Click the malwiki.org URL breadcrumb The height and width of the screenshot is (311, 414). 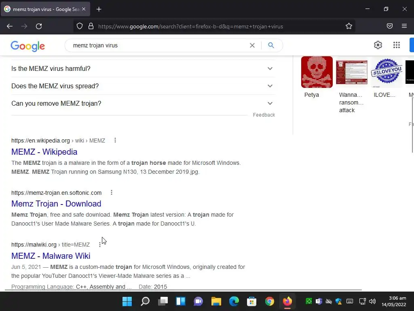click(x=51, y=245)
